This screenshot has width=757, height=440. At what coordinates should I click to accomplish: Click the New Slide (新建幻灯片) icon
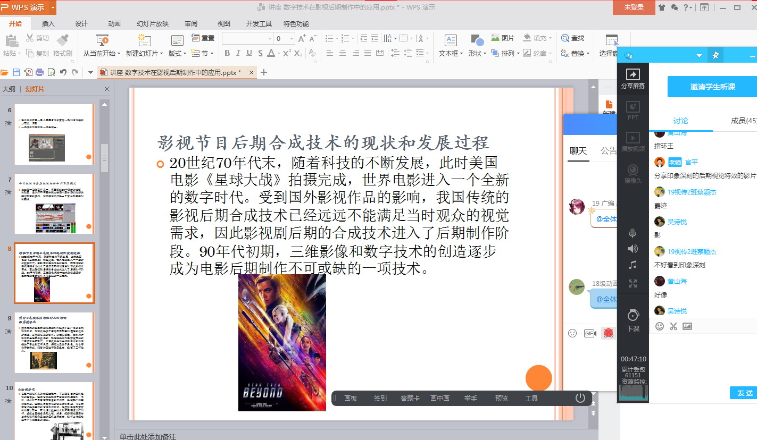144,40
